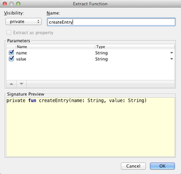Toggle Extract as property checkbox
The width and height of the screenshot is (181, 174).
[9, 33]
